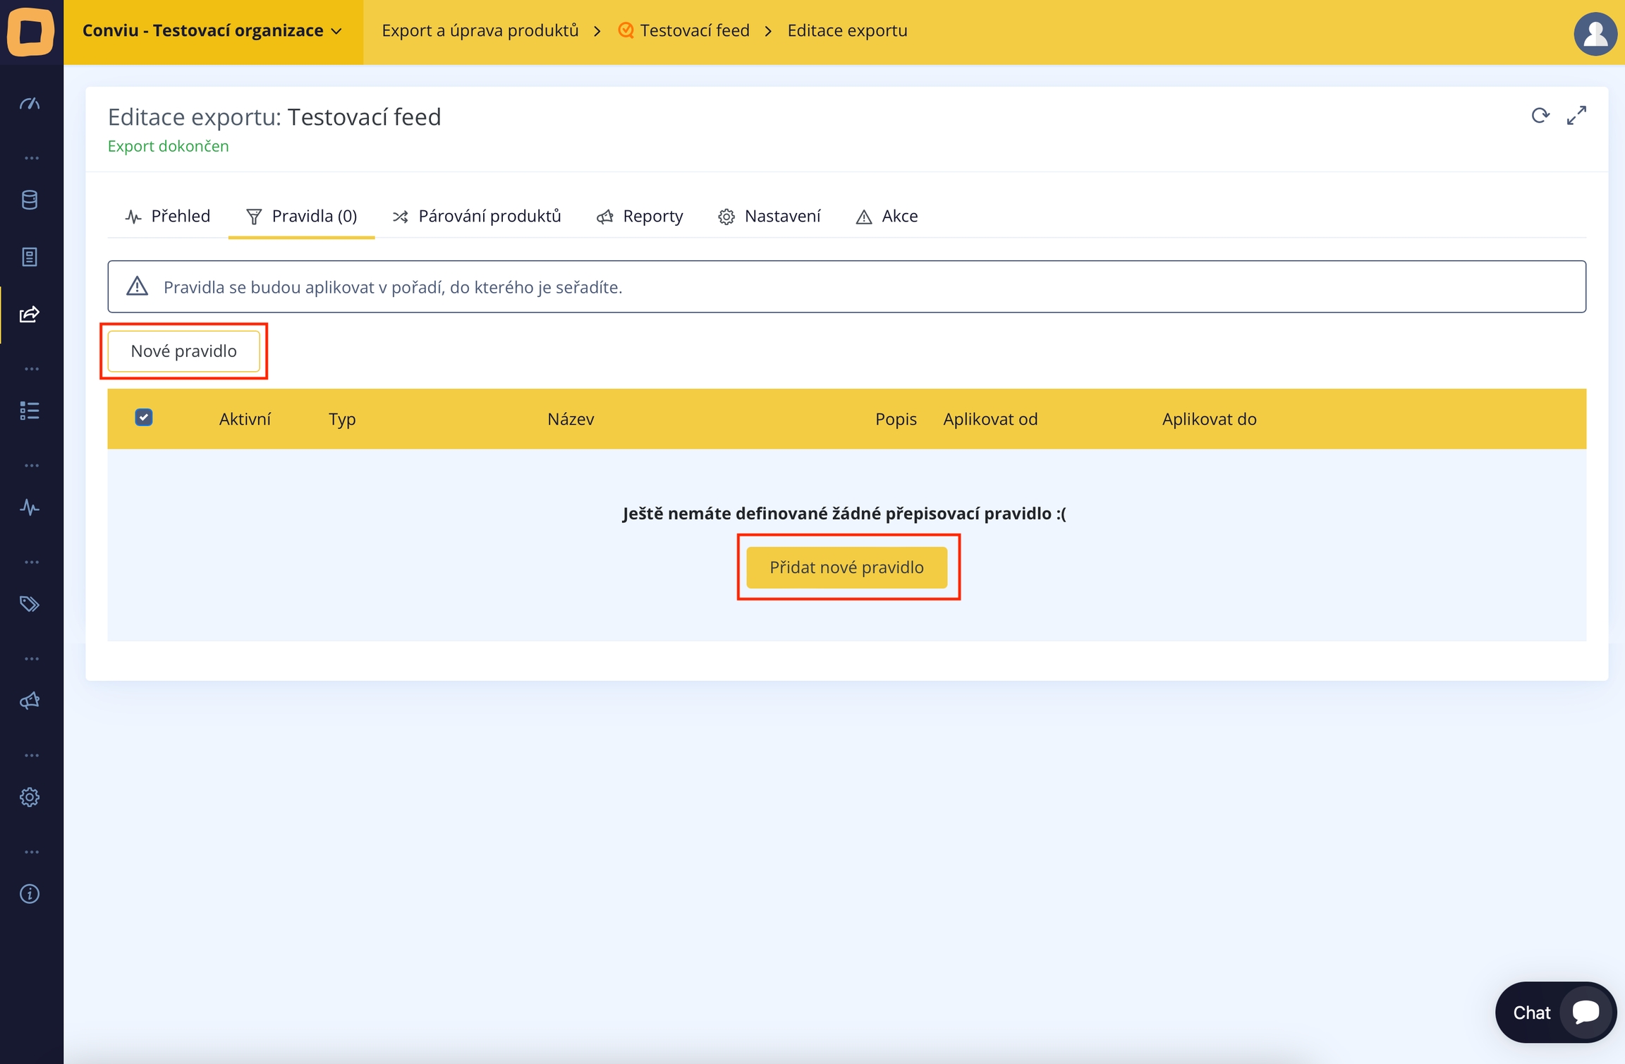1625x1064 pixels.
Task: Click the megaphone sidebar icon
Action: point(30,701)
